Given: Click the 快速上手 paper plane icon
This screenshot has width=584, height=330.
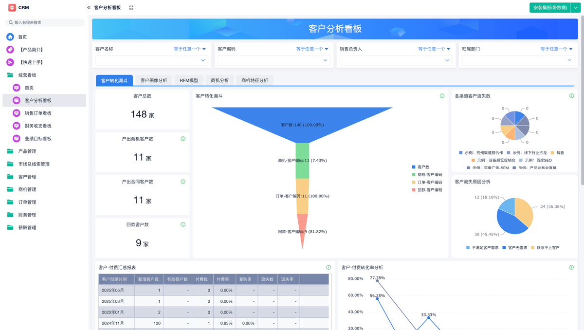Looking at the screenshot, I should (10, 62).
